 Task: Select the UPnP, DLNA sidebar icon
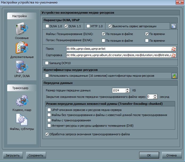[22, 67]
